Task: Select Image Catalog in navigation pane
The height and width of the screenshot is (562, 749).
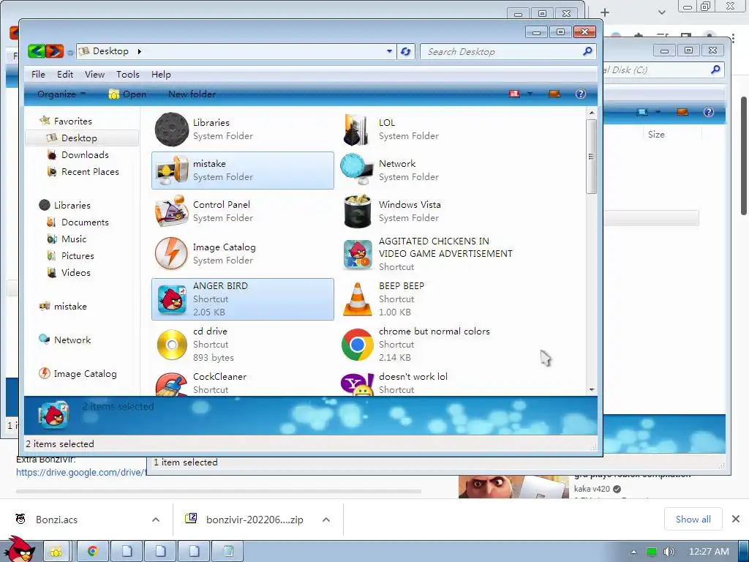Action: (85, 374)
